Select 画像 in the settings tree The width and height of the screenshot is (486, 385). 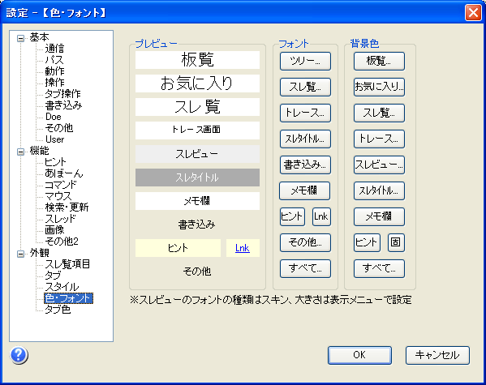(x=54, y=230)
